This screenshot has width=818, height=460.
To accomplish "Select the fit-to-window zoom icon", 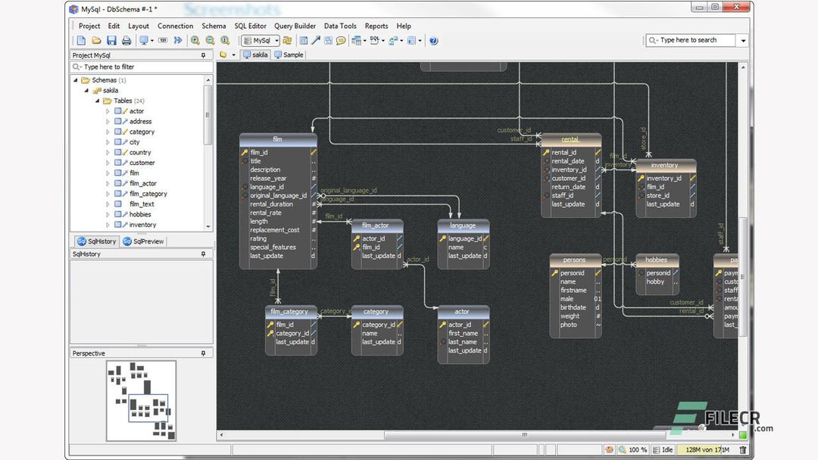I will [226, 41].
